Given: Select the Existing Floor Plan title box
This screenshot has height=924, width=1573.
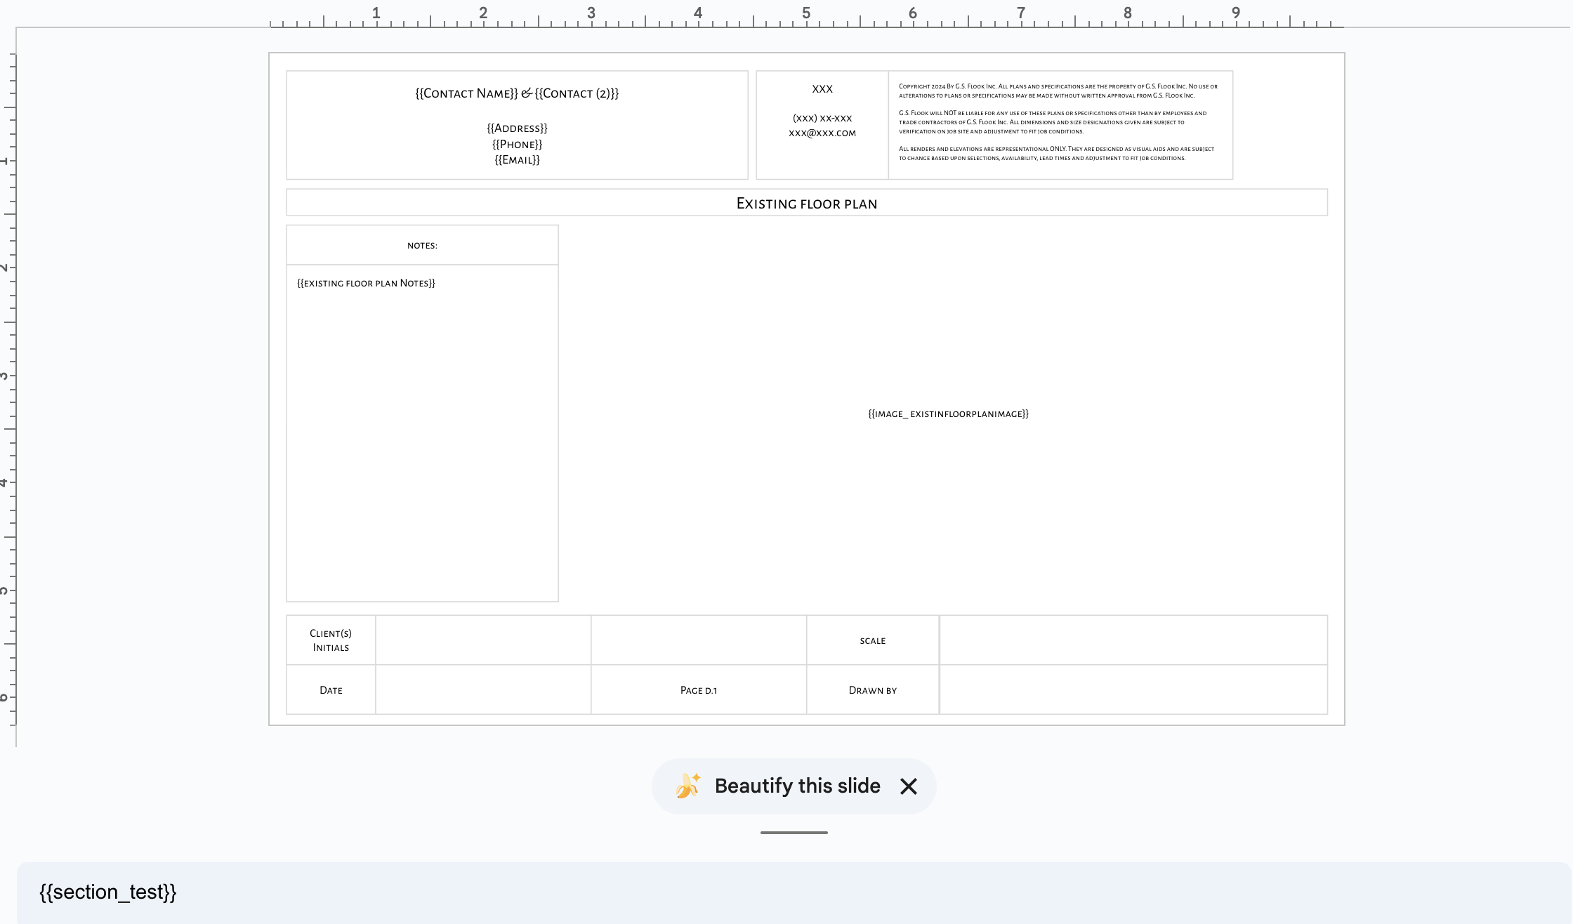Looking at the screenshot, I should (806, 204).
